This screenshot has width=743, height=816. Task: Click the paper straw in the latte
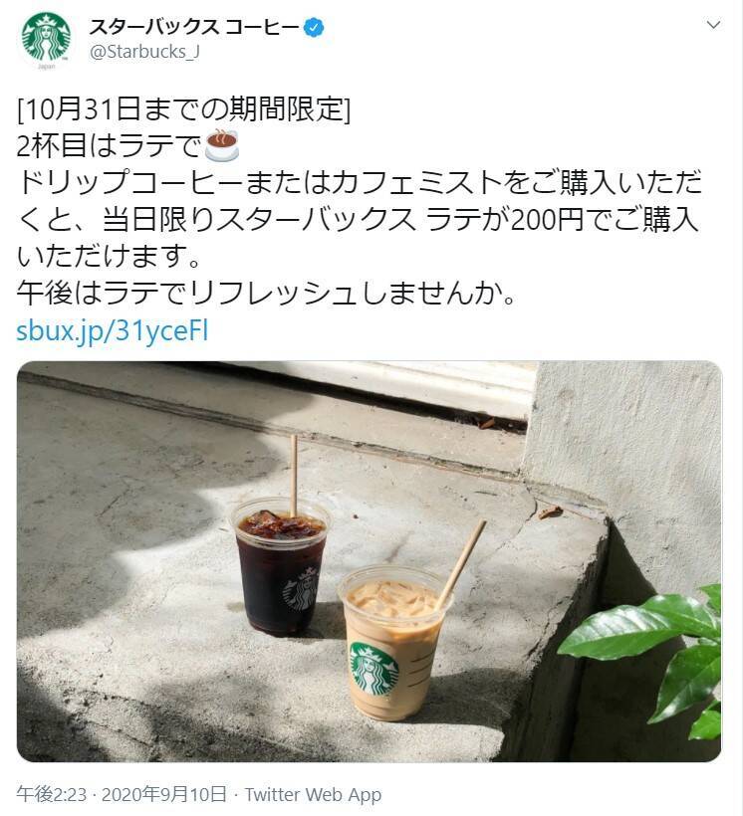460,564
